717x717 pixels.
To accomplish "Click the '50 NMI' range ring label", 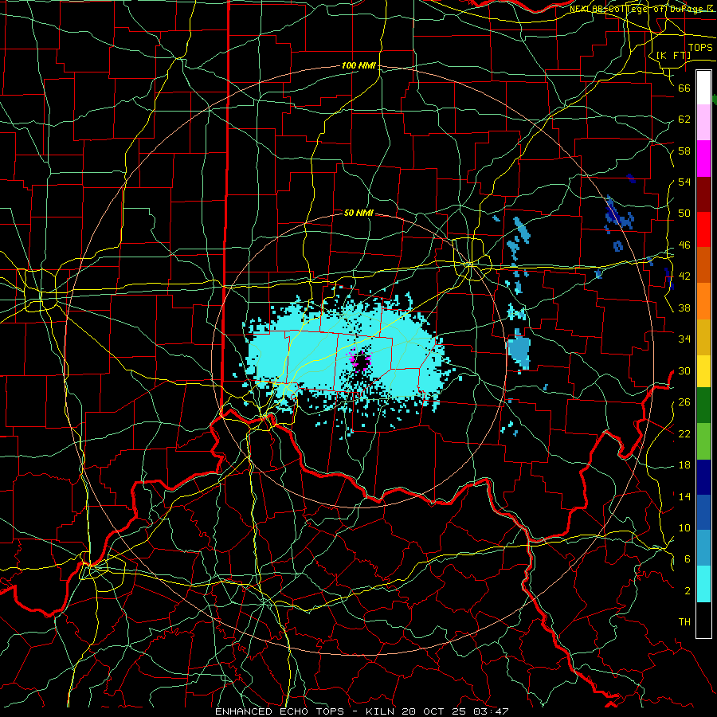I will pyautogui.click(x=358, y=213).
